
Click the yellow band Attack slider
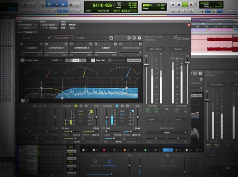click(x=71, y=131)
